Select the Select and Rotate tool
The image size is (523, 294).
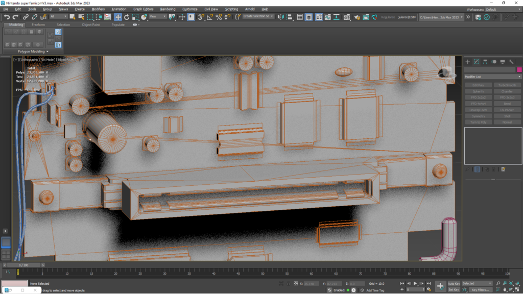point(127,18)
